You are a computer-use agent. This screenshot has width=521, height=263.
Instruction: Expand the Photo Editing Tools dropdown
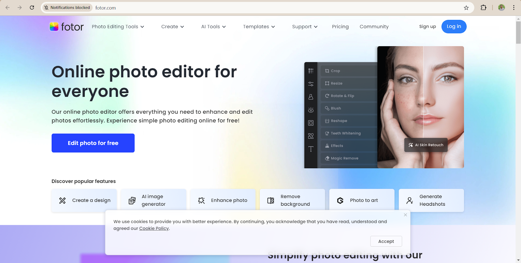click(x=118, y=27)
